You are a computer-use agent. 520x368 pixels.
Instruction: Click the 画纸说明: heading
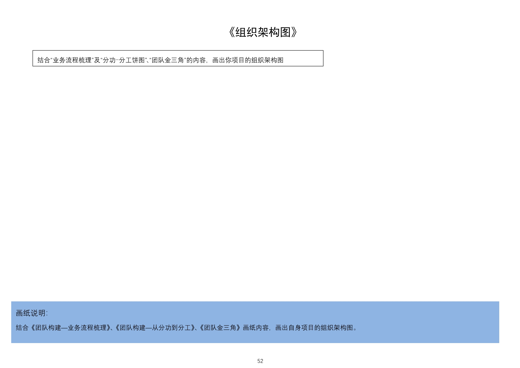32,313
